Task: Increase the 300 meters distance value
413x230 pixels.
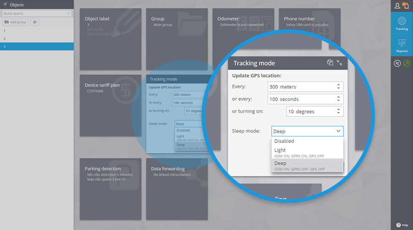Action: [x=339, y=85]
